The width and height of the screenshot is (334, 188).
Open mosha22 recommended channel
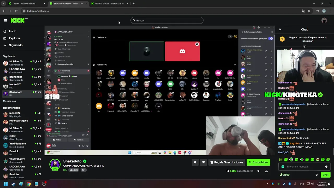coord(22,114)
